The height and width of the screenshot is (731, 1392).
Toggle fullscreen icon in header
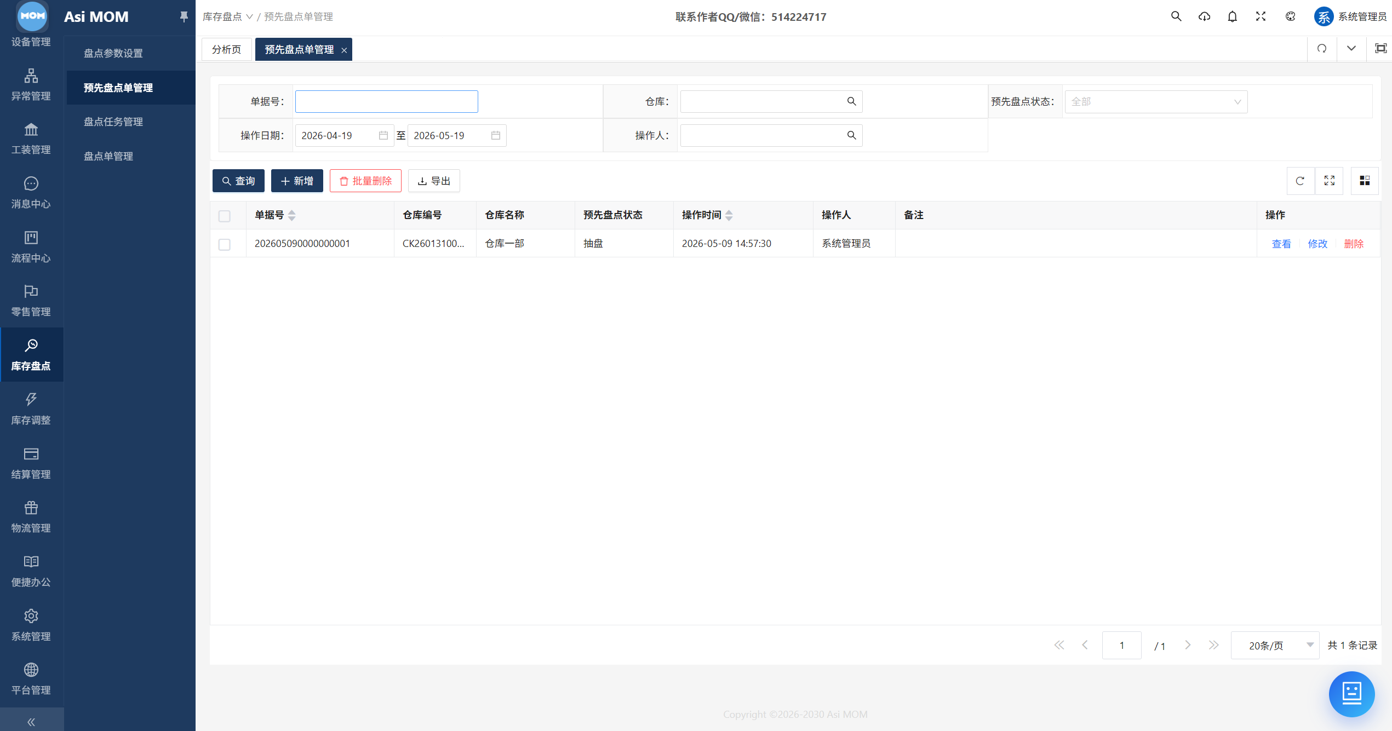(1261, 16)
